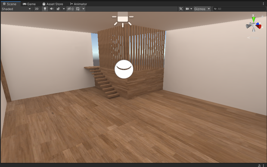Expand the scene effects dropdown arrow
Viewport: 267px width, 167px height.
[x=64, y=9]
